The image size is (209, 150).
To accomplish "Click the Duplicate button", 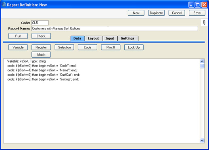I will point(157,13).
